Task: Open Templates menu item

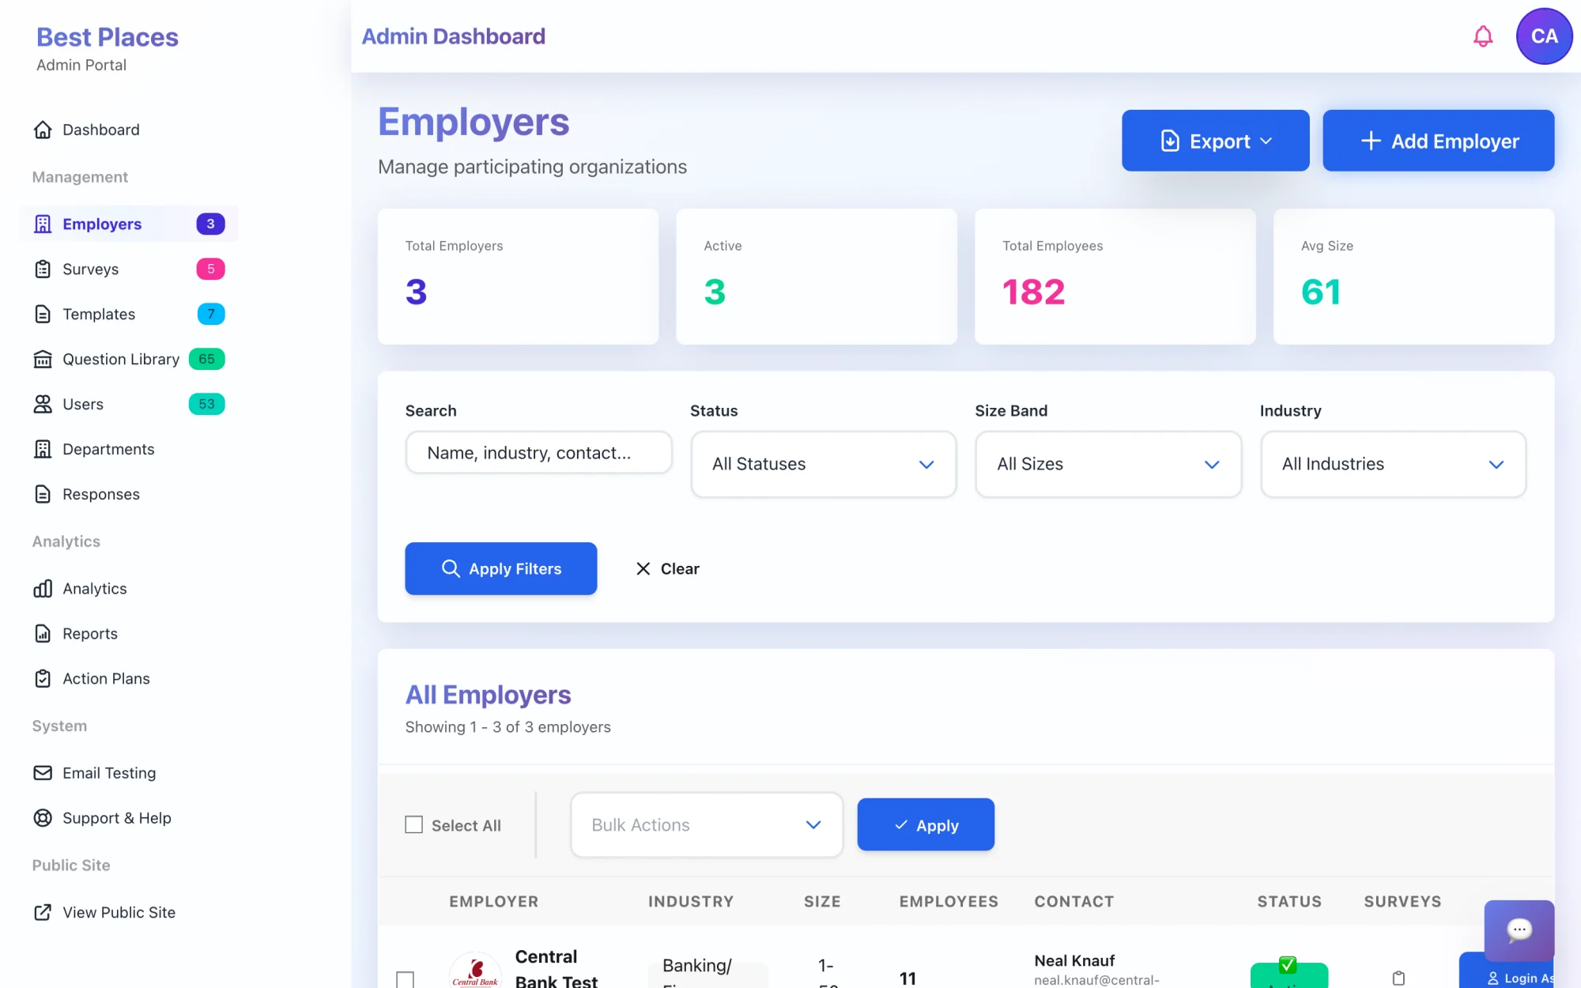Action: click(128, 315)
